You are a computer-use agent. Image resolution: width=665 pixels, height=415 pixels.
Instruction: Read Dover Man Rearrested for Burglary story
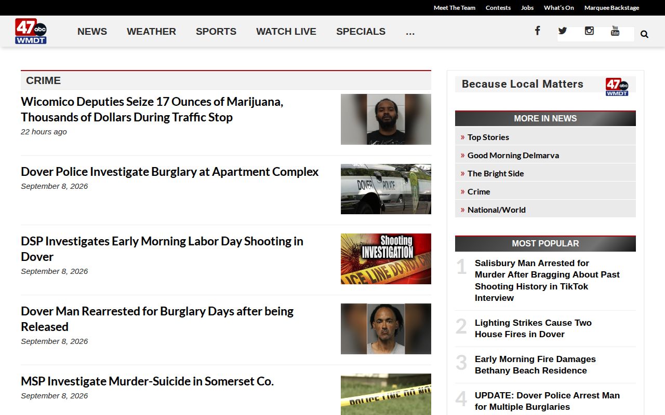[157, 319]
